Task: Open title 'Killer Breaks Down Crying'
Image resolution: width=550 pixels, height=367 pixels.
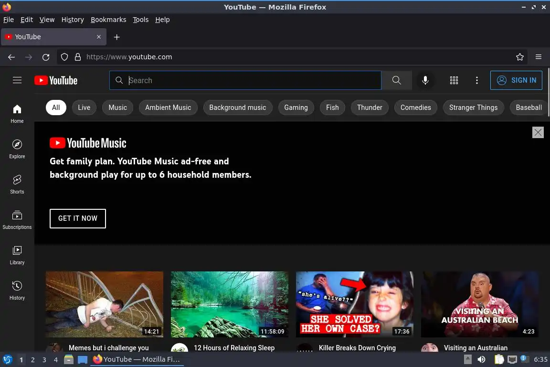Action: pos(357,348)
